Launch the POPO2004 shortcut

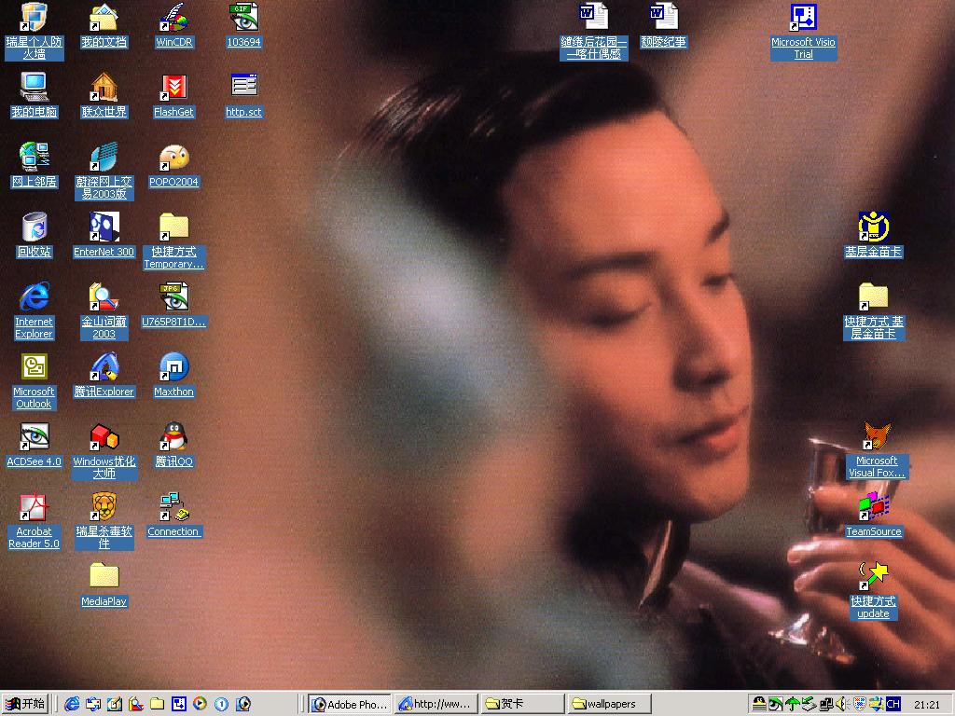[173, 164]
